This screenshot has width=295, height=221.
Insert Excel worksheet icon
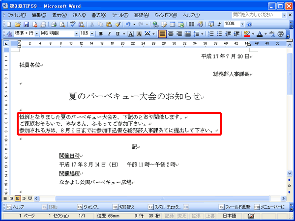(181, 24)
